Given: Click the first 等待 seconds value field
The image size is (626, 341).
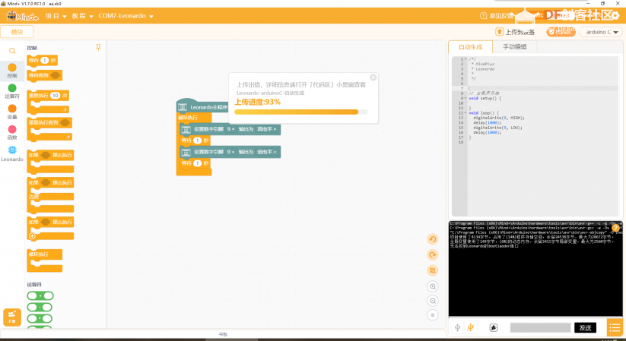Looking at the screenshot, I should 197,141.
